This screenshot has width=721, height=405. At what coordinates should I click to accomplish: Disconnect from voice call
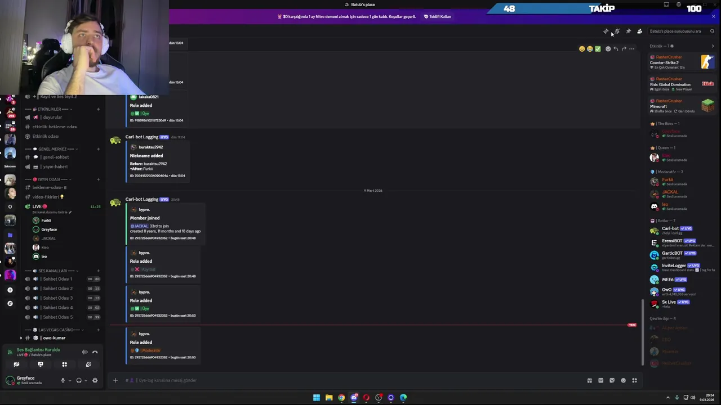pos(95,352)
